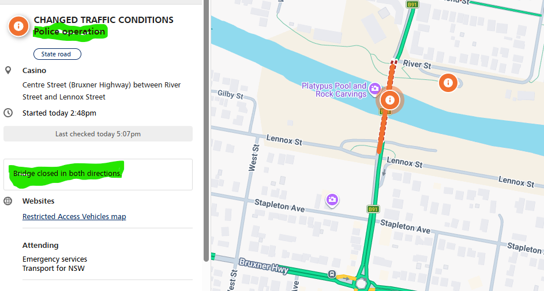Click the highlighted Police operation subtitle

[69, 32]
